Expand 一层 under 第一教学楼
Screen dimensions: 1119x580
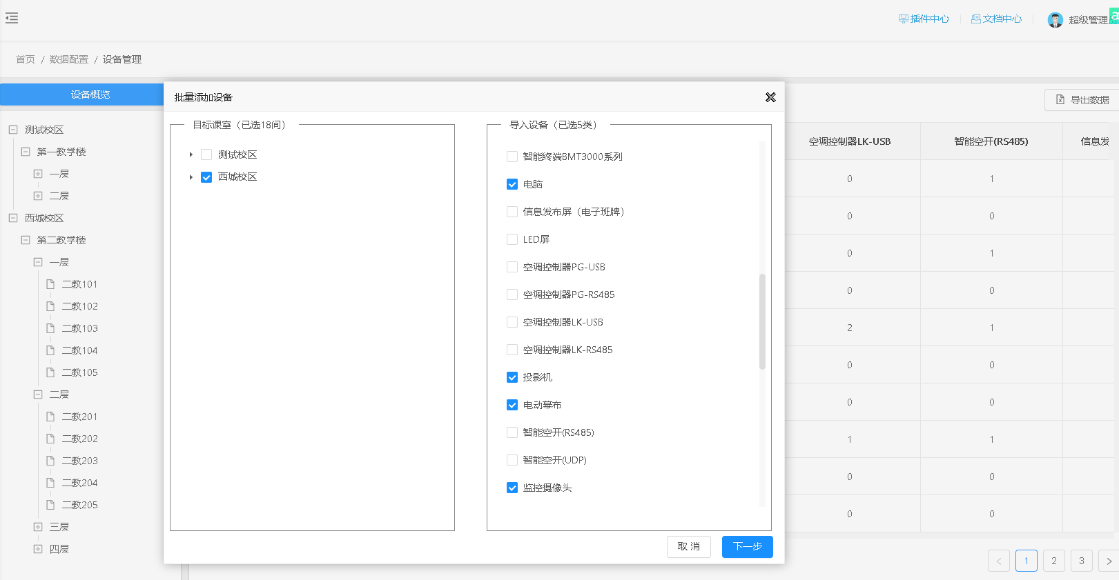tap(38, 174)
